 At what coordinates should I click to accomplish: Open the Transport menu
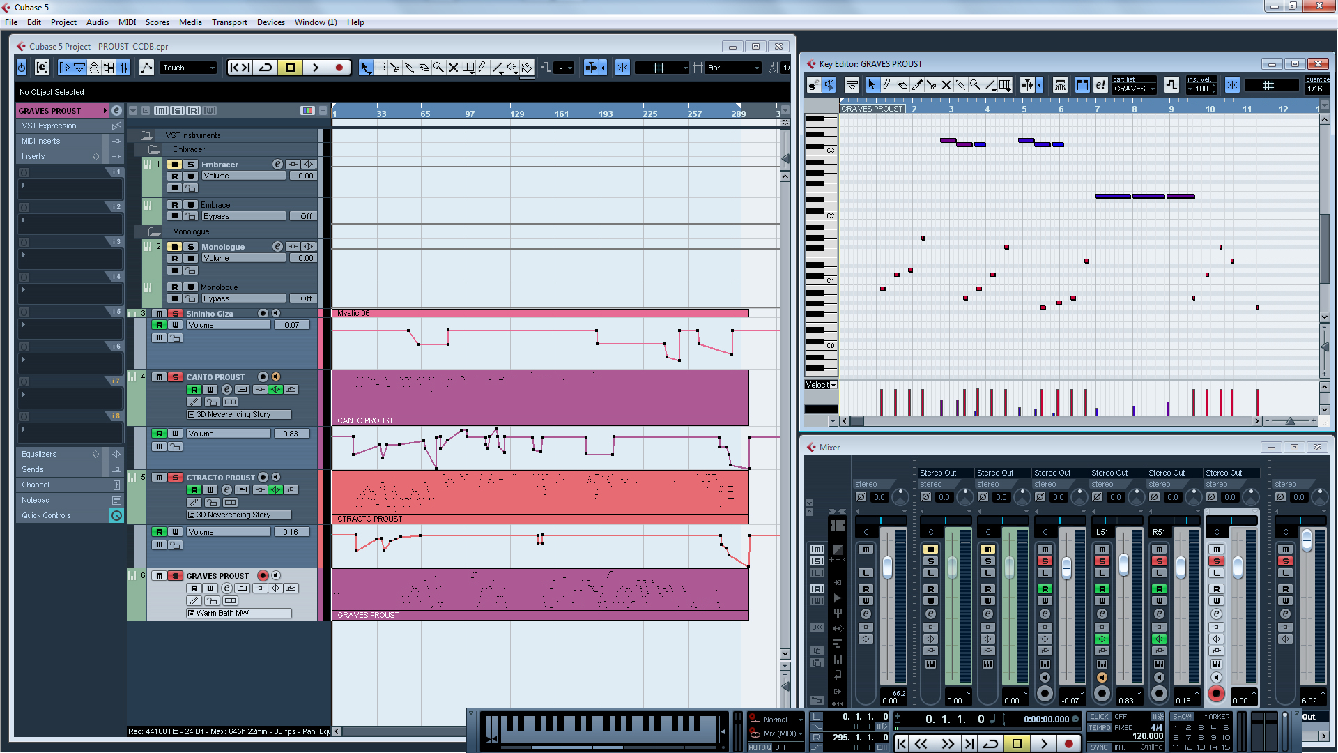click(x=229, y=22)
